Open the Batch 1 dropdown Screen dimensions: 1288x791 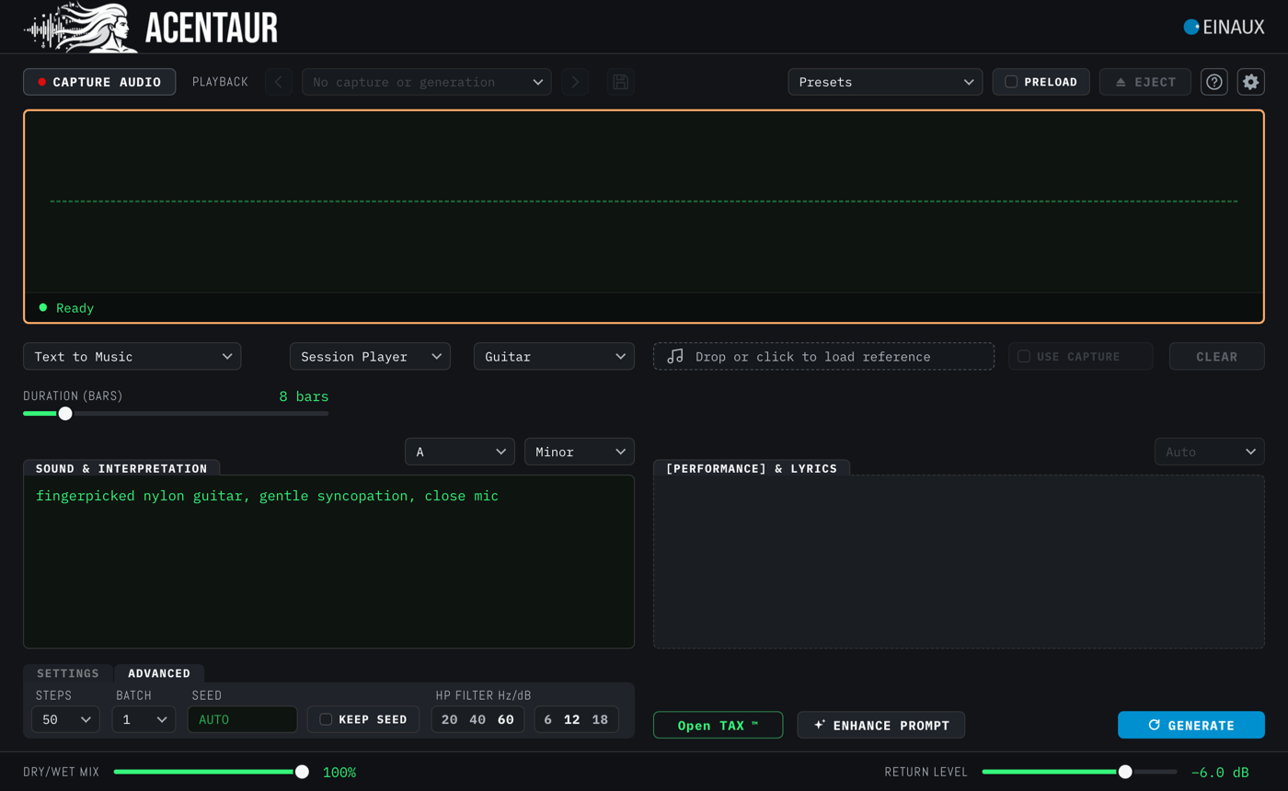pyautogui.click(x=144, y=719)
